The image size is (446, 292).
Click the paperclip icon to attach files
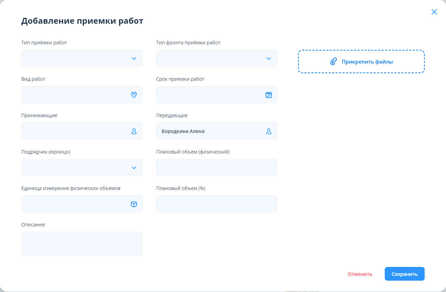(x=333, y=62)
